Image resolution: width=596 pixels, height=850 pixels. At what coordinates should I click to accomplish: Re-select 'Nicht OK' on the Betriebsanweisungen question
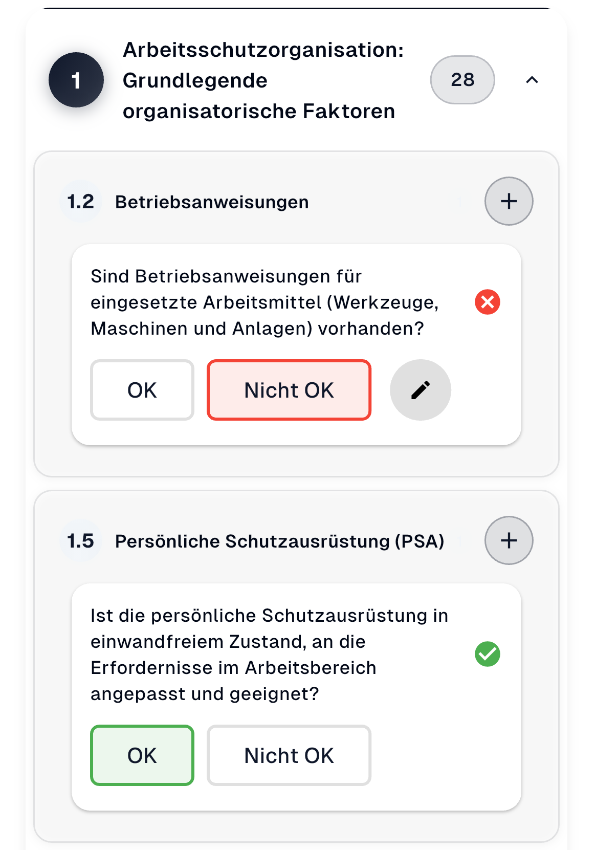click(x=289, y=390)
